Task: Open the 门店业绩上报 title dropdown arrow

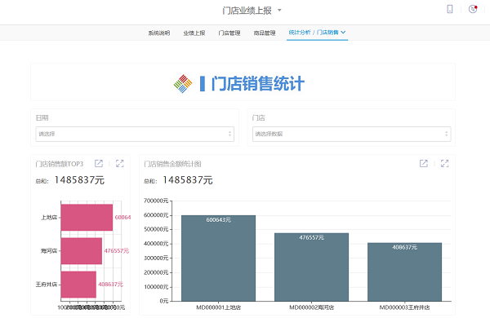Action: coord(279,11)
